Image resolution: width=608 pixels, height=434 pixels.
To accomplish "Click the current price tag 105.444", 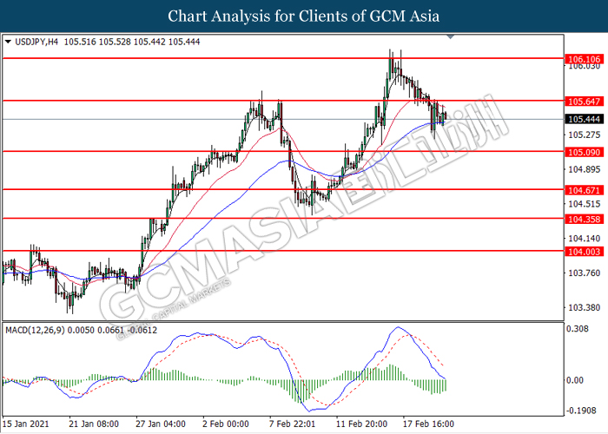I will (585, 120).
